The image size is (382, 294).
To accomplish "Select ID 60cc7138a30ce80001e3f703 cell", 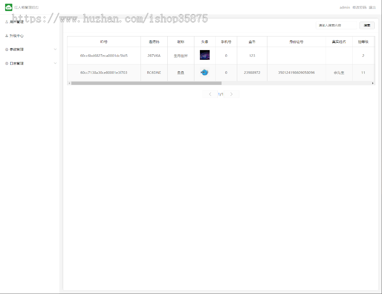I will (x=104, y=73).
